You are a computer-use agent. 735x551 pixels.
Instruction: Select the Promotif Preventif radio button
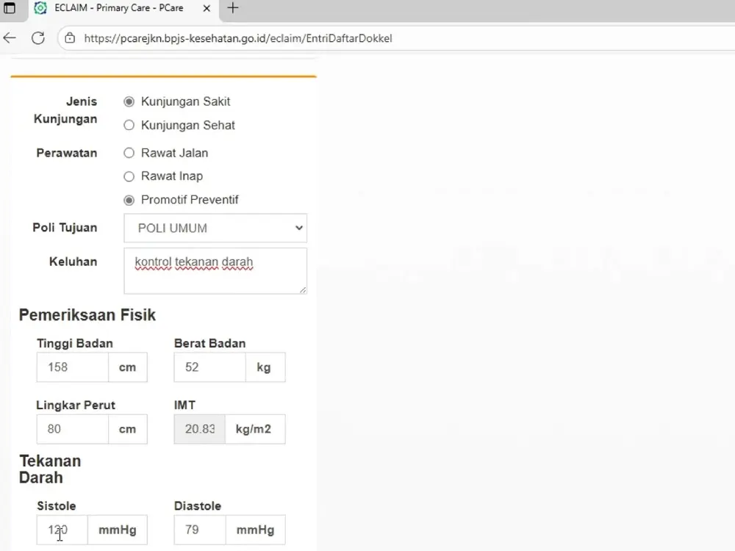coord(129,200)
